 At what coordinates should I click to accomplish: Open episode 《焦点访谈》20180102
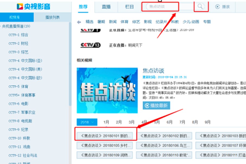pos(164,136)
